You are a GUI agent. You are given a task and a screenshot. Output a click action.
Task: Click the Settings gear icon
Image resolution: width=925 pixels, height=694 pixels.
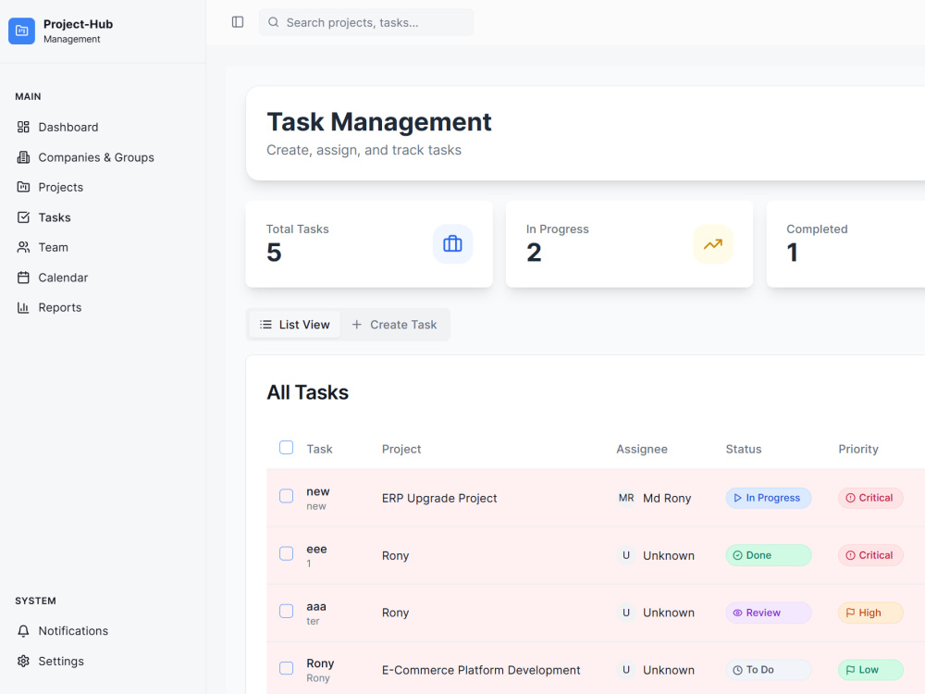pyautogui.click(x=23, y=661)
